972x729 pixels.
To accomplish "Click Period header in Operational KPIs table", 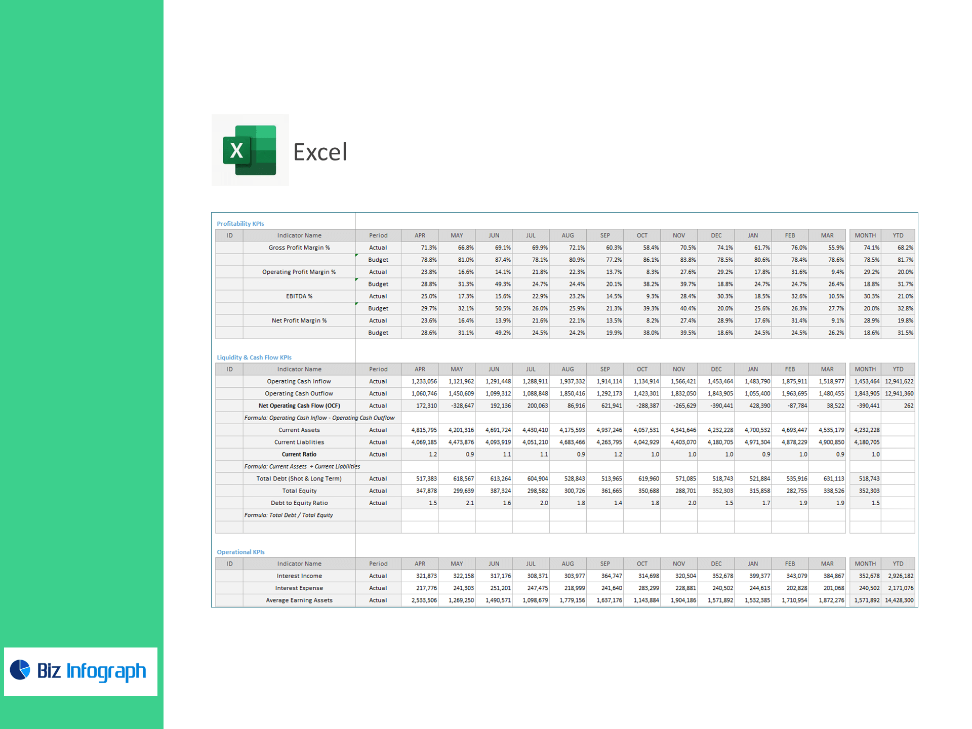I will [378, 563].
